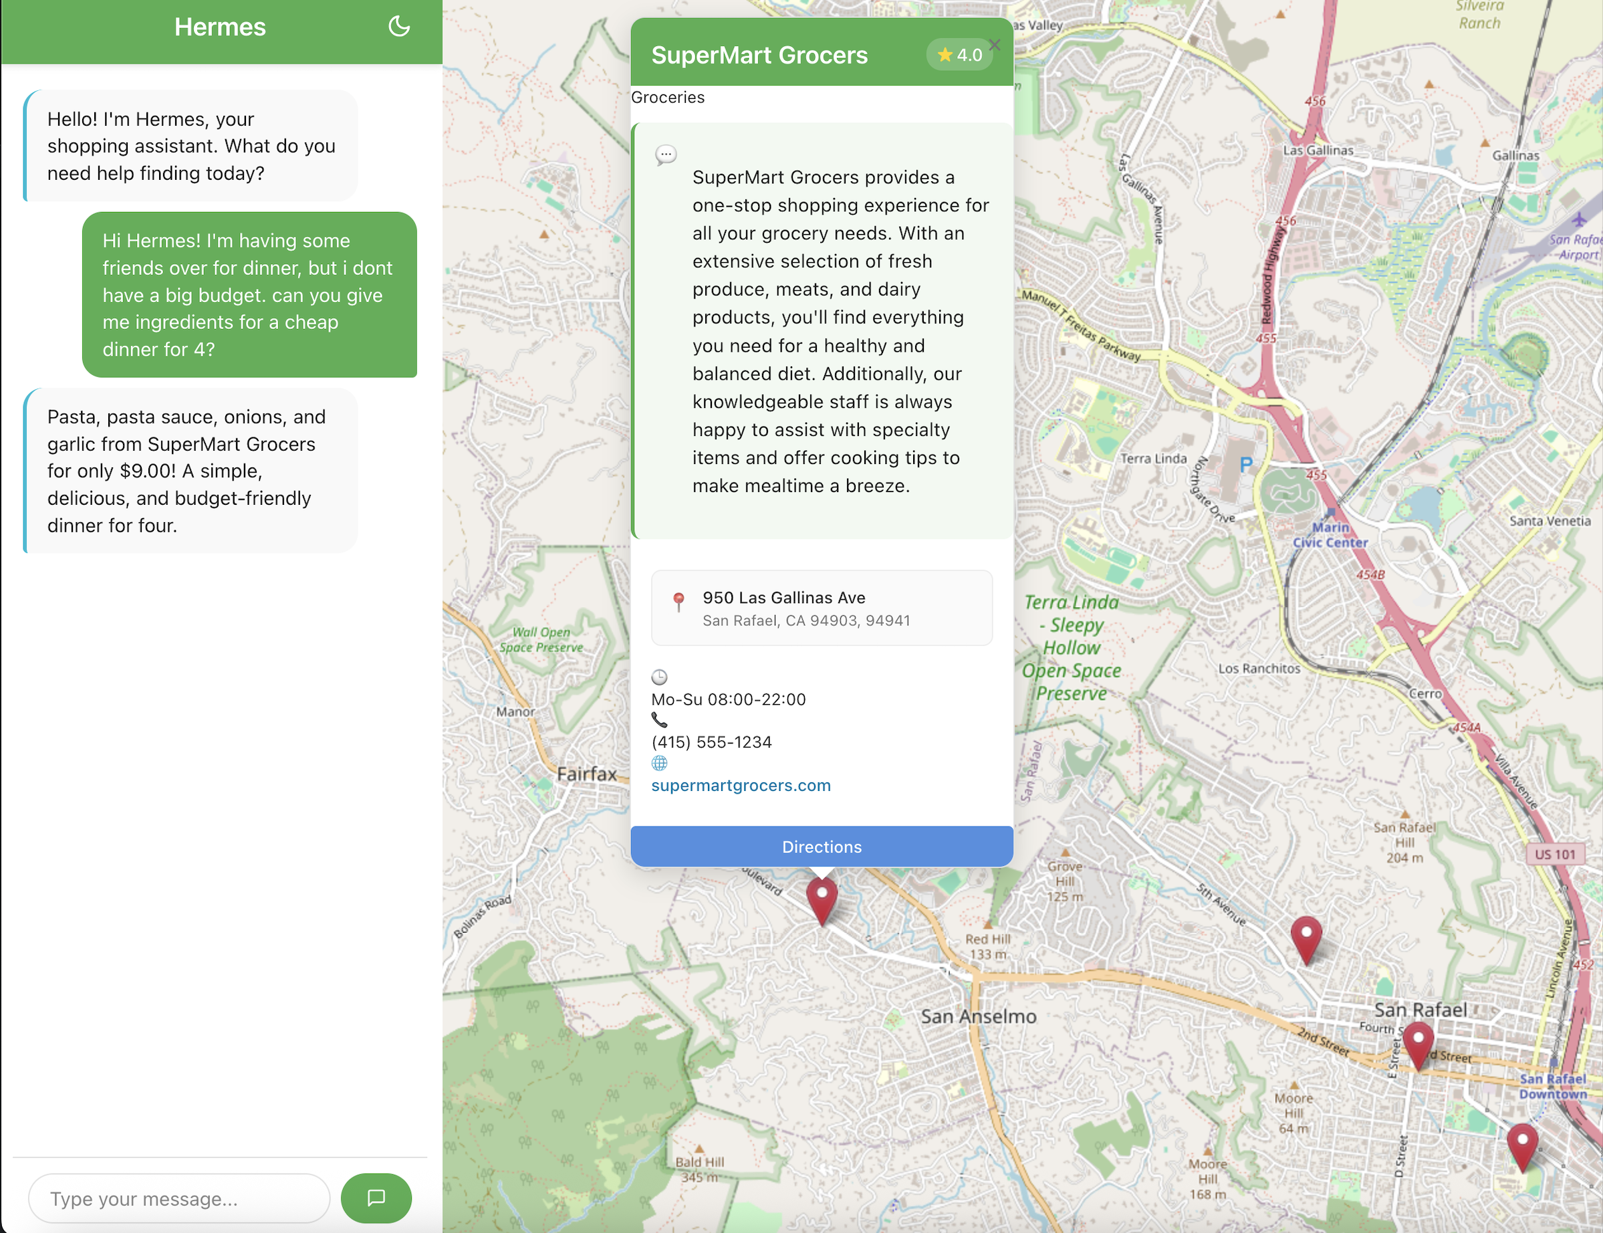Click the send message chat button
The height and width of the screenshot is (1233, 1603).
coord(376,1198)
